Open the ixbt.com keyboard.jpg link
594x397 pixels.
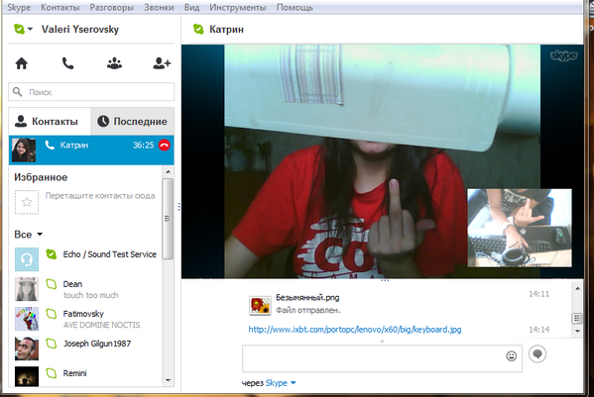(x=355, y=330)
